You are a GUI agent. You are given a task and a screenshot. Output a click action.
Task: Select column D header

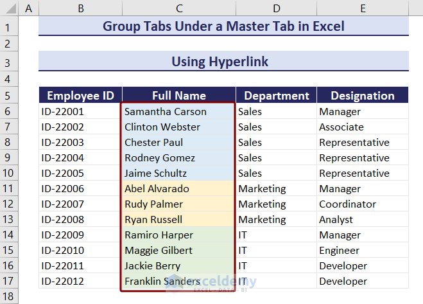pyautogui.click(x=276, y=9)
